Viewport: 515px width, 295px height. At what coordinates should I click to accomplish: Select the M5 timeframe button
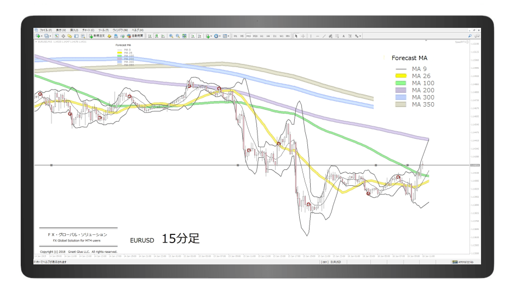click(242, 36)
